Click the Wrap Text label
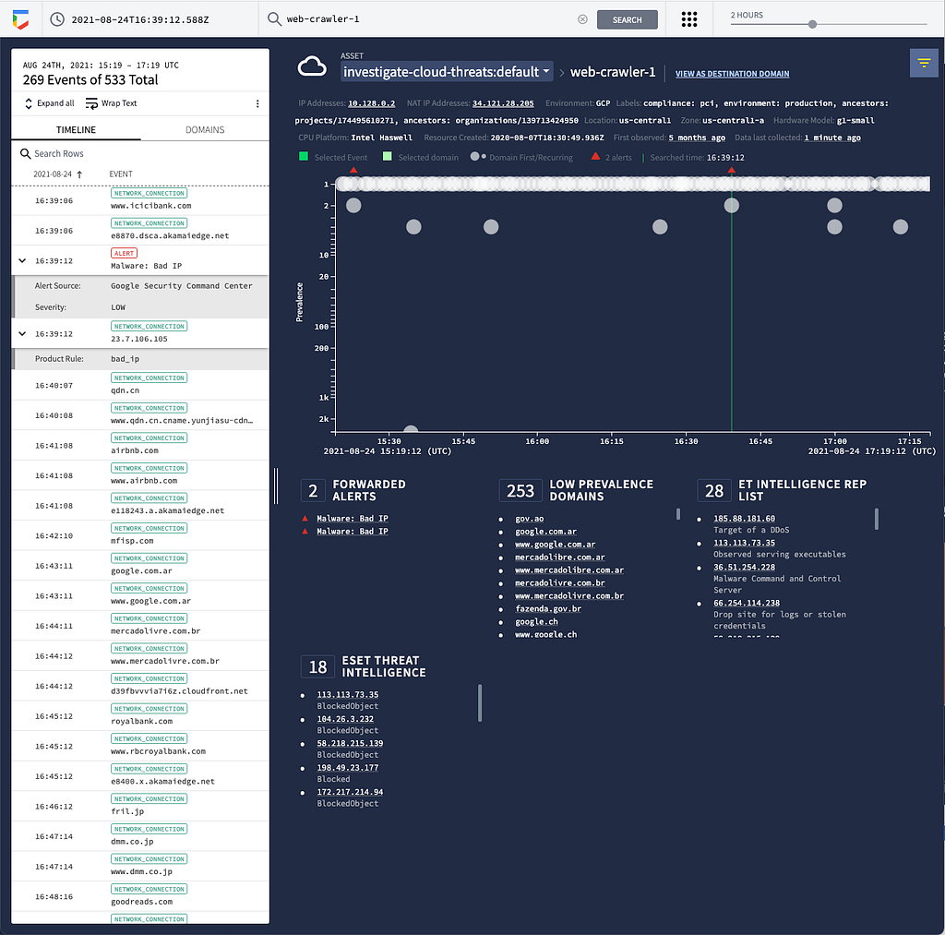The width and height of the screenshot is (945, 935). [x=119, y=103]
